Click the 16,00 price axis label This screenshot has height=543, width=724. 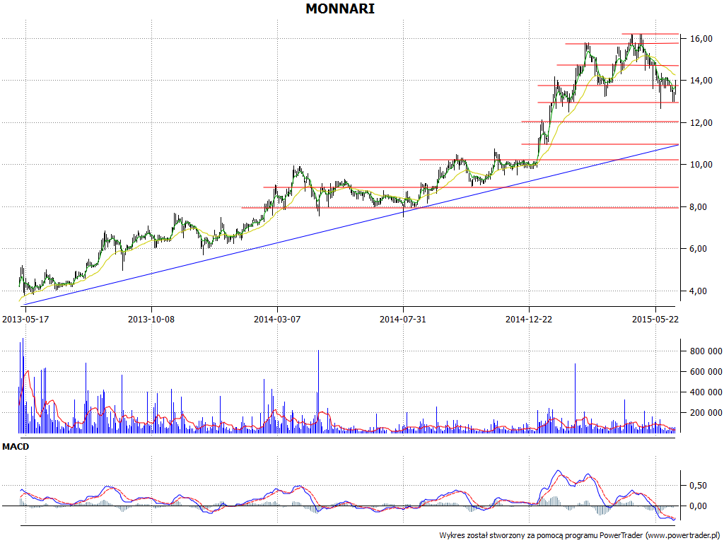click(x=701, y=39)
